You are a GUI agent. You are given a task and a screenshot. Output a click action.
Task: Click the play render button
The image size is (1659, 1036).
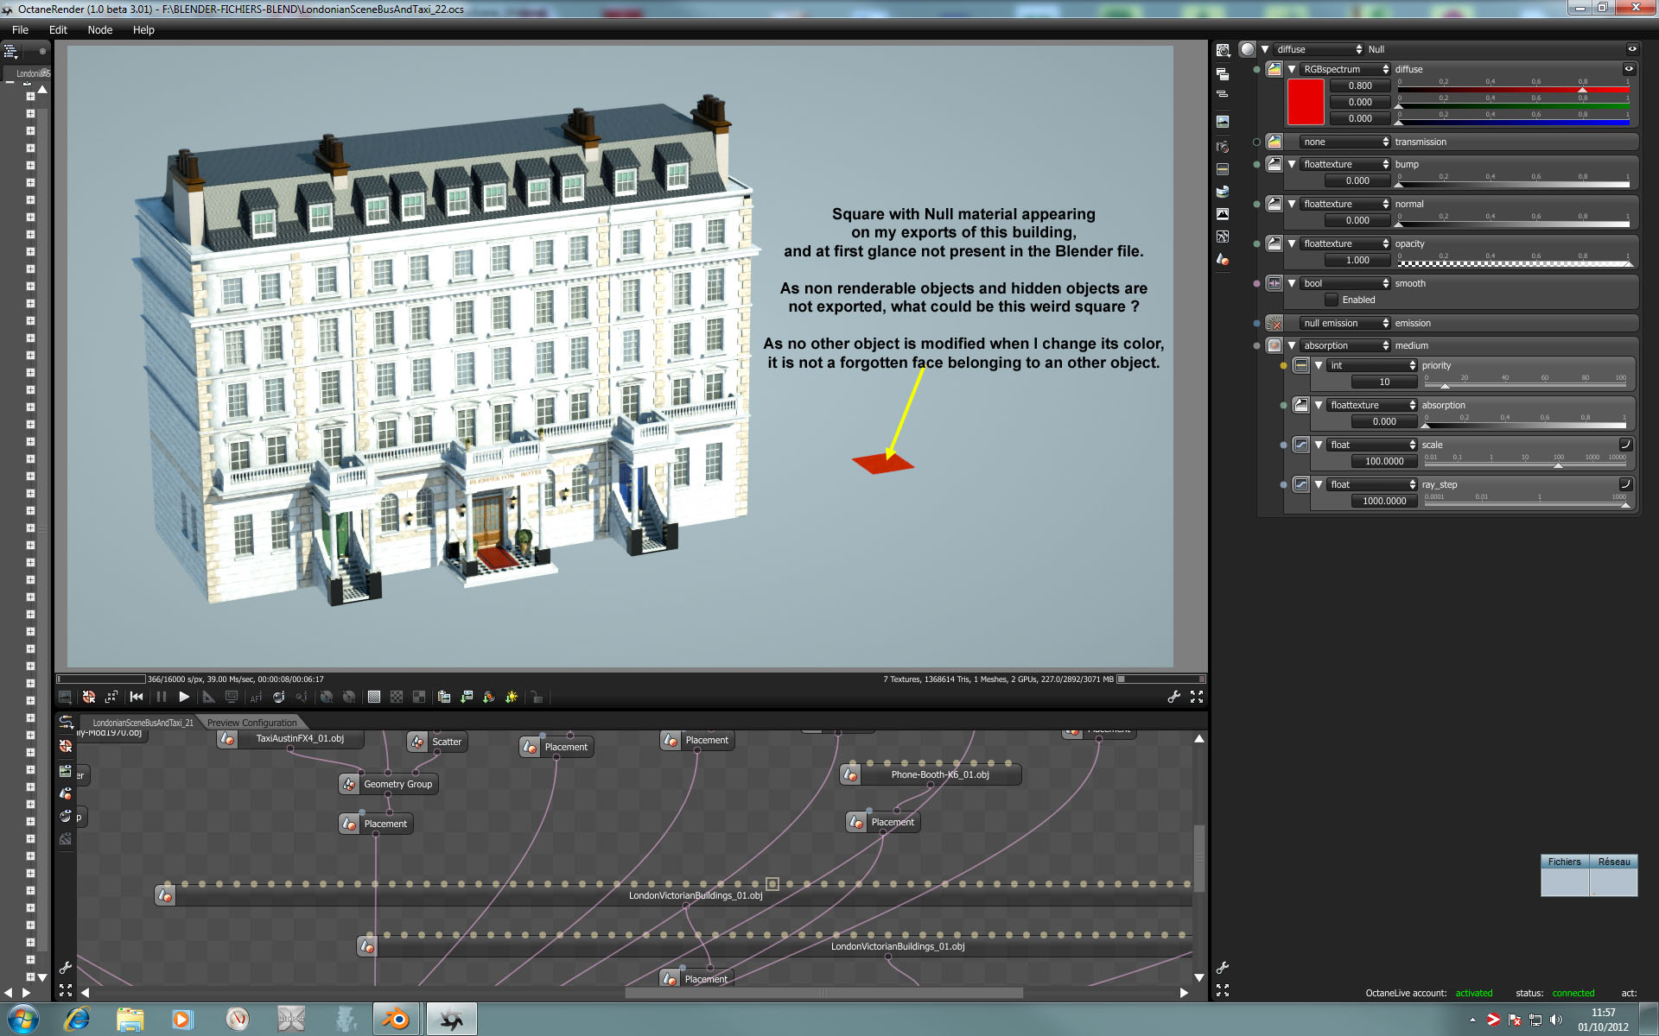click(184, 697)
